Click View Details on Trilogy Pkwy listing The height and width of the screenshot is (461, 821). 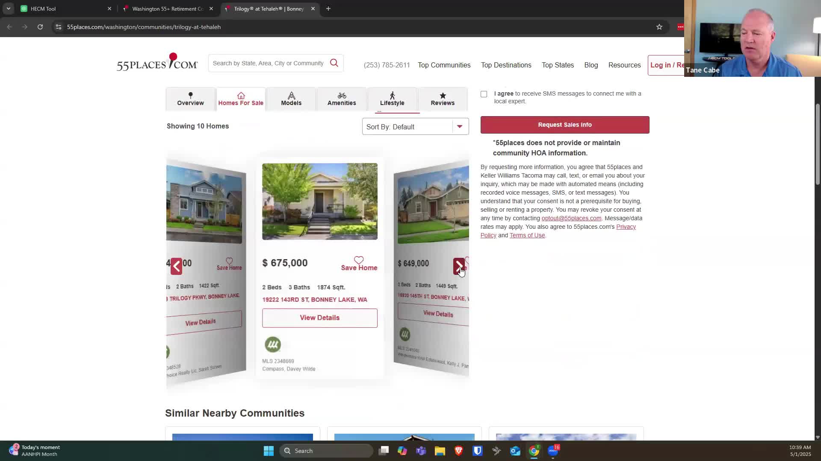coord(204,322)
